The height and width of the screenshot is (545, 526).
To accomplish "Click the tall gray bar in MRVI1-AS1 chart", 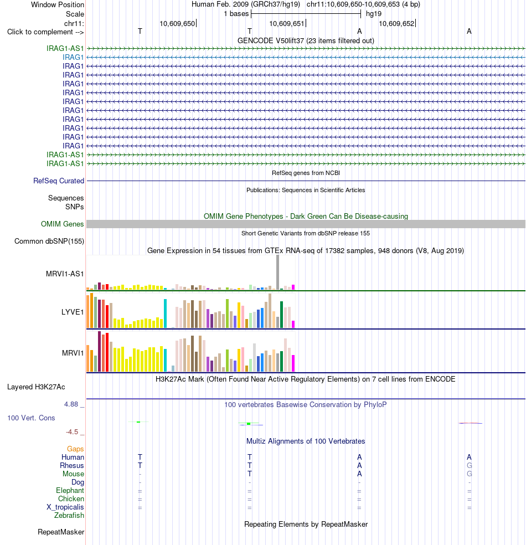I will click(277, 272).
